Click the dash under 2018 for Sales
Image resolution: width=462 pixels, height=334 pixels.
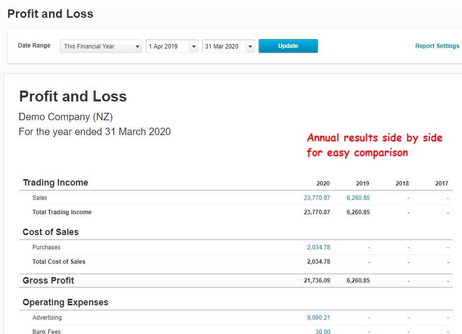[x=408, y=197]
